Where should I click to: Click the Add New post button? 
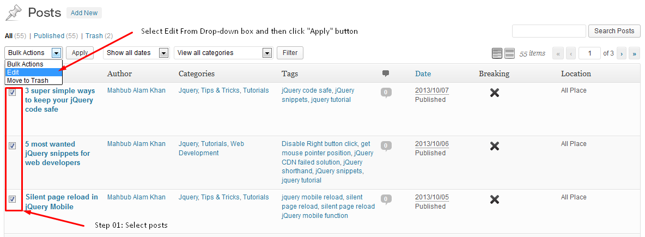pyautogui.click(x=84, y=13)
